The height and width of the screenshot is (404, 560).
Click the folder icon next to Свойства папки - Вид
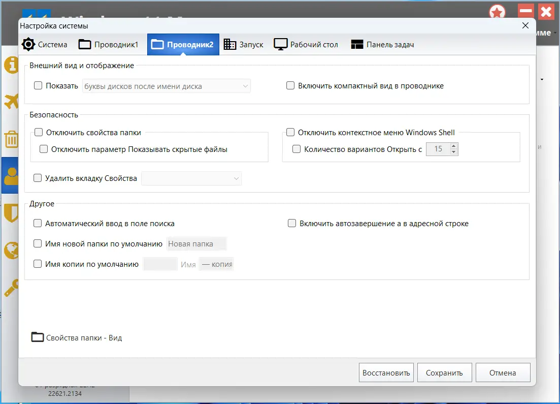(x=38, y=337)
